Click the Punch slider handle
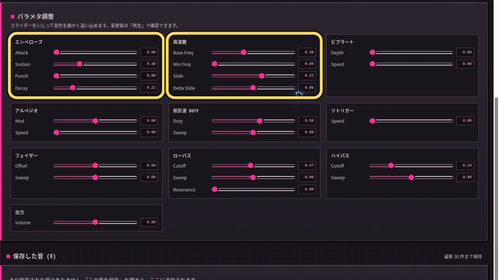Screen dimensions: 499x280 pos(56,76)
